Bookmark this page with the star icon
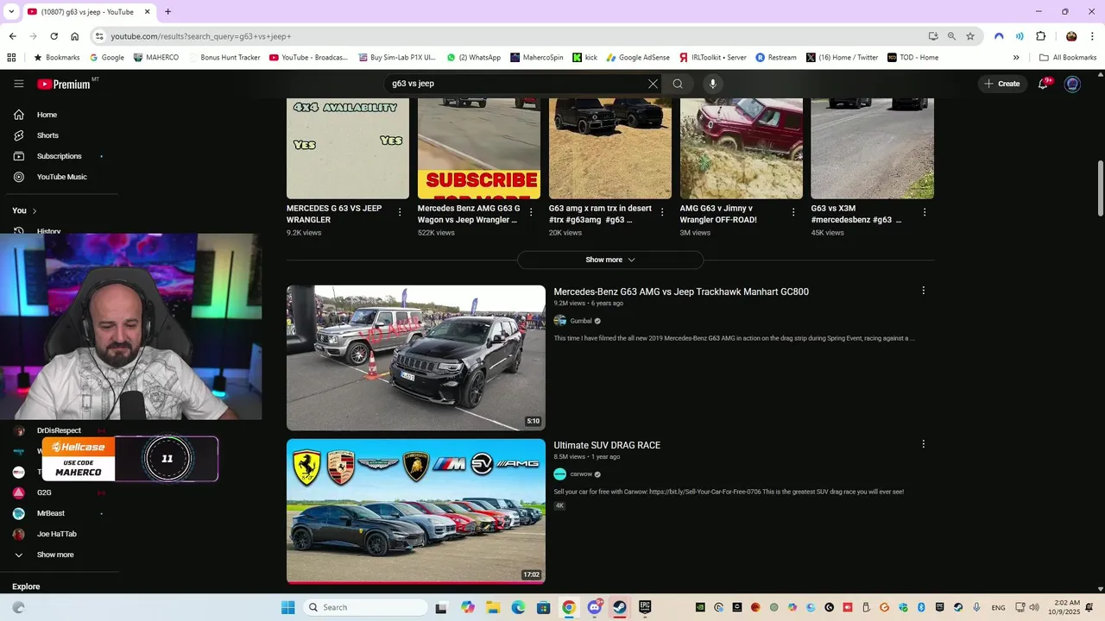 tap(970, 36)
